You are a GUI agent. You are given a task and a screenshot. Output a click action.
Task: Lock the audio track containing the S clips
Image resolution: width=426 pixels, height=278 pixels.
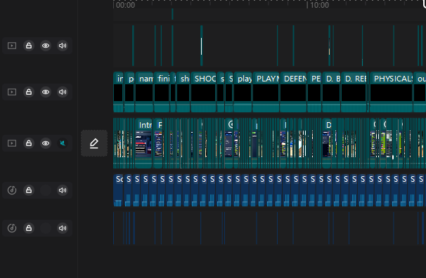pyautogui.click(x=29, y=190)
